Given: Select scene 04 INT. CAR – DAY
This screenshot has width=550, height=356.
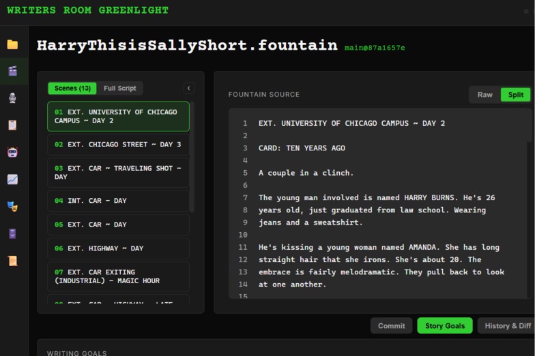Looking at the screenshot, I should pyautogui.click(x=118, y=201).
